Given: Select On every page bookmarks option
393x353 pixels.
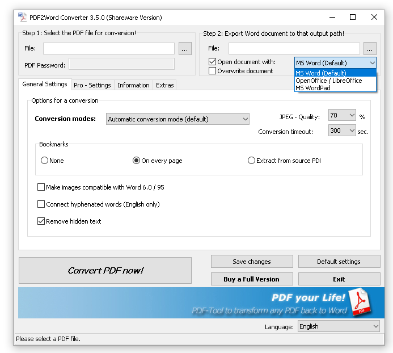Looking at the screenshot, I should point(136,160).
